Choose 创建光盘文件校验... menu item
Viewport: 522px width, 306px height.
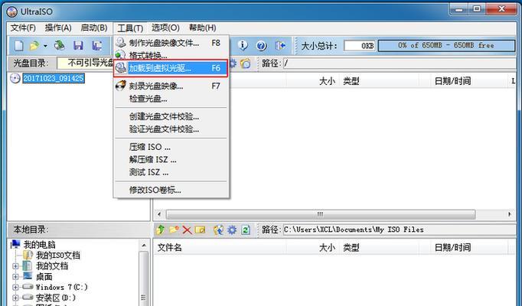click(171, 117)
